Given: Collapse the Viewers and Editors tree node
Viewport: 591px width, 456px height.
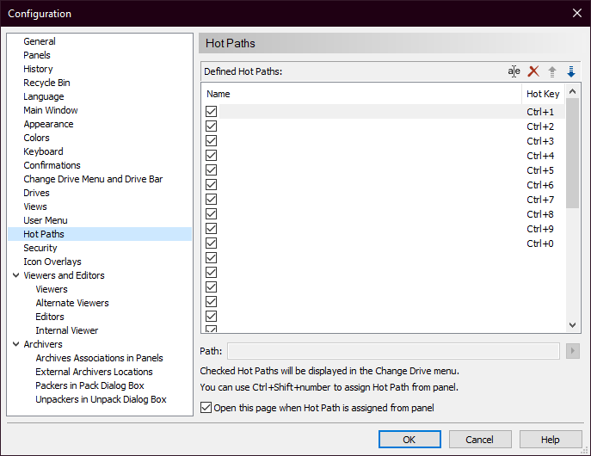Looking at the screenshot, I should pos(16,275).
